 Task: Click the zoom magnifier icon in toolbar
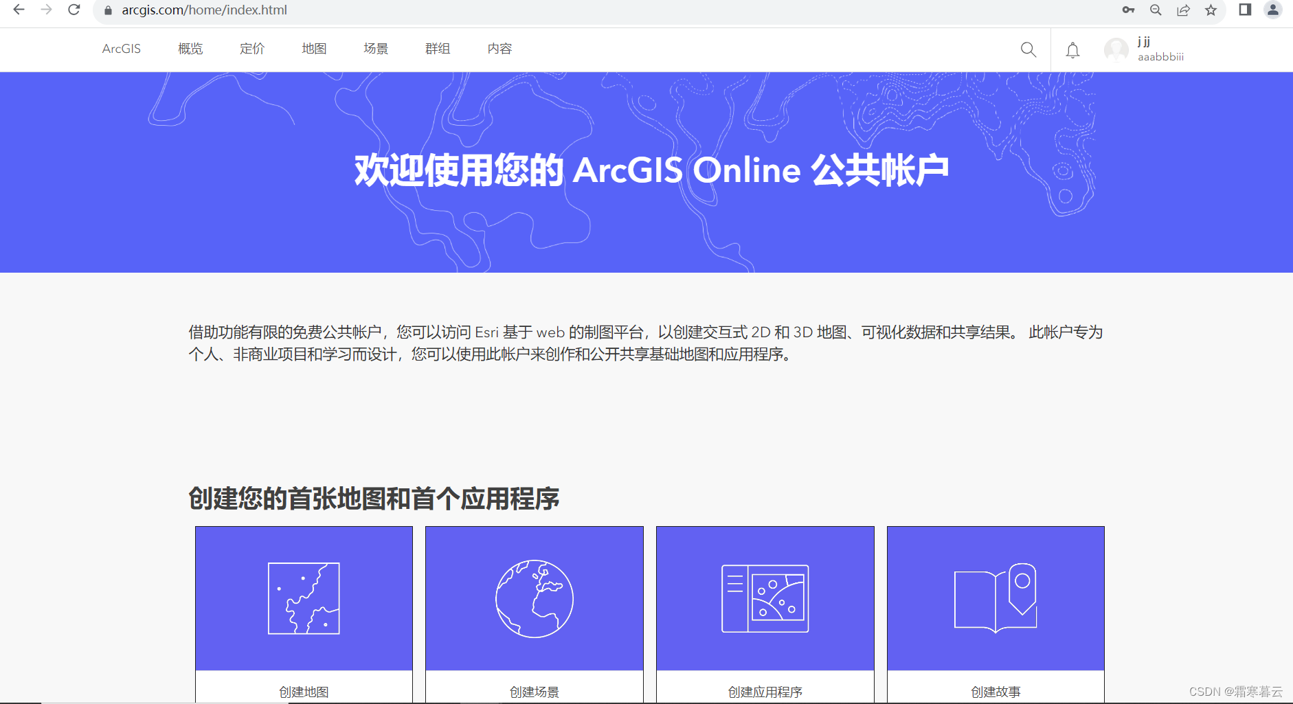(x=1156, y=10)
